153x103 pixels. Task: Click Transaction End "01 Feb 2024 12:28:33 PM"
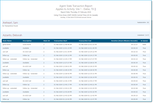click(88, 66)
